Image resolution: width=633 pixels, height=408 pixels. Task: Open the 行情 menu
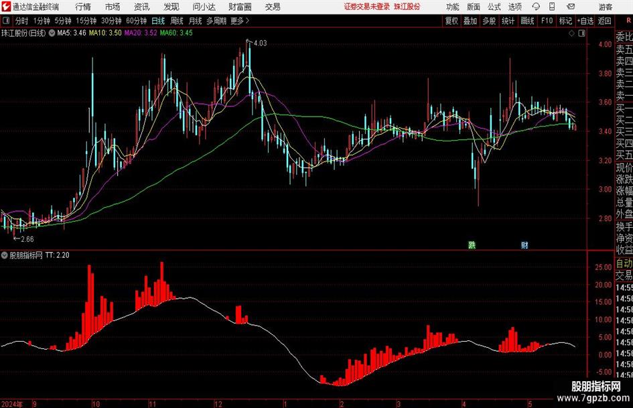[83, 7]
